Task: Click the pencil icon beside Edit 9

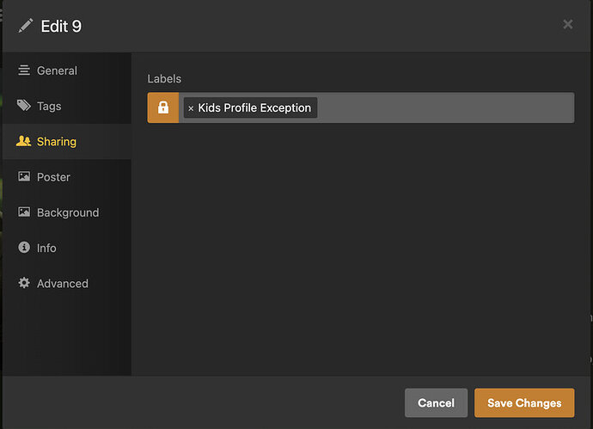Action: pos(25,26)
